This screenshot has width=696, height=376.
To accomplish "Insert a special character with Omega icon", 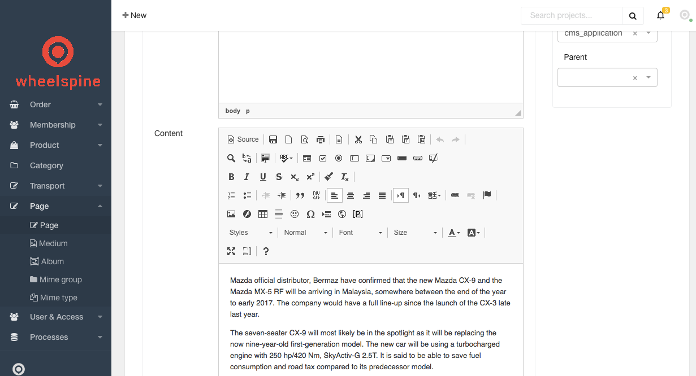I will point(310,214).
